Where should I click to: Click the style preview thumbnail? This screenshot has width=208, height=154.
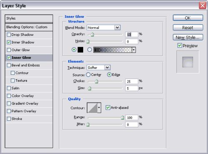click(188, 62)
